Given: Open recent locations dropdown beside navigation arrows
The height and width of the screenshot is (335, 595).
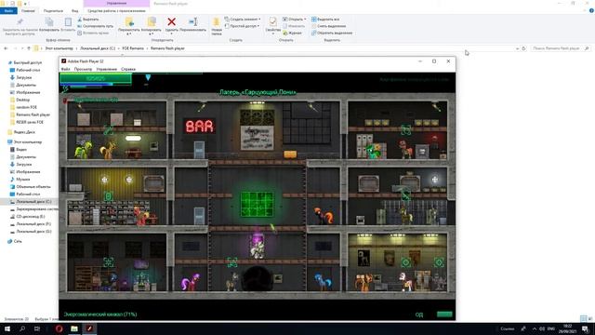Looking at the screenshot, I should (22, 48).
